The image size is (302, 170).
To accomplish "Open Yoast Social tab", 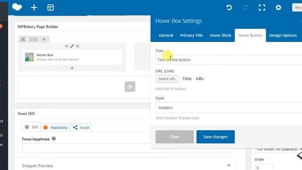I will click(x=81, y=127).
